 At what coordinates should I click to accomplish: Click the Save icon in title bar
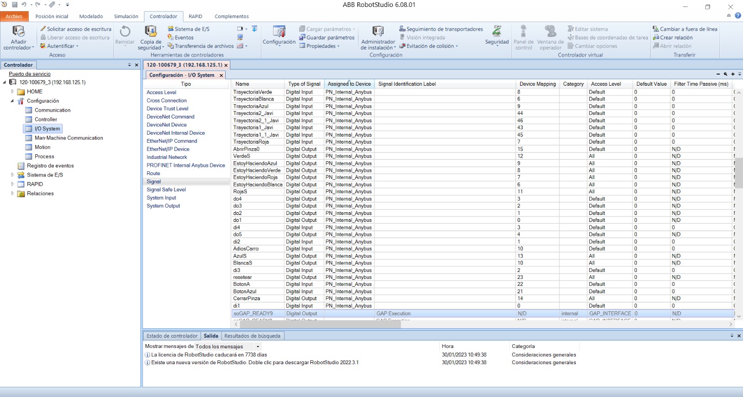click(x=14, y=5)
